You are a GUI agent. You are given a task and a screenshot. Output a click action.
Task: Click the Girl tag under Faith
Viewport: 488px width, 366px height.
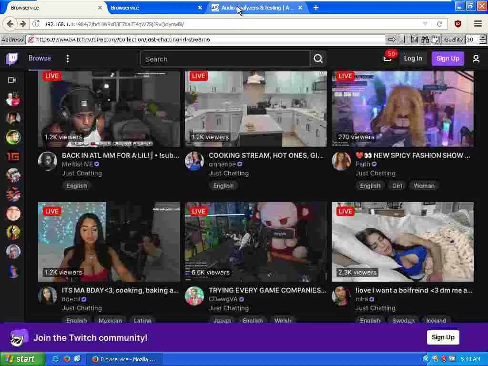397,186
